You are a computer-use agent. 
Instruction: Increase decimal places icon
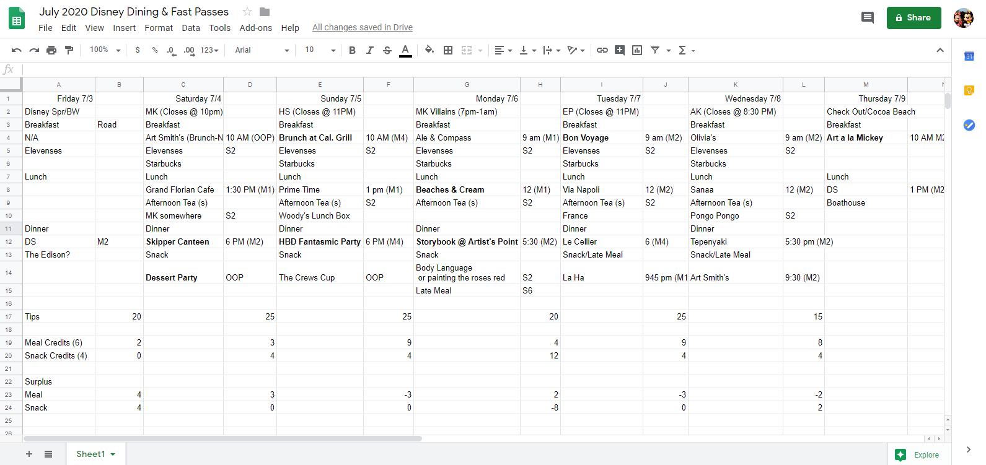pos(189,50)
